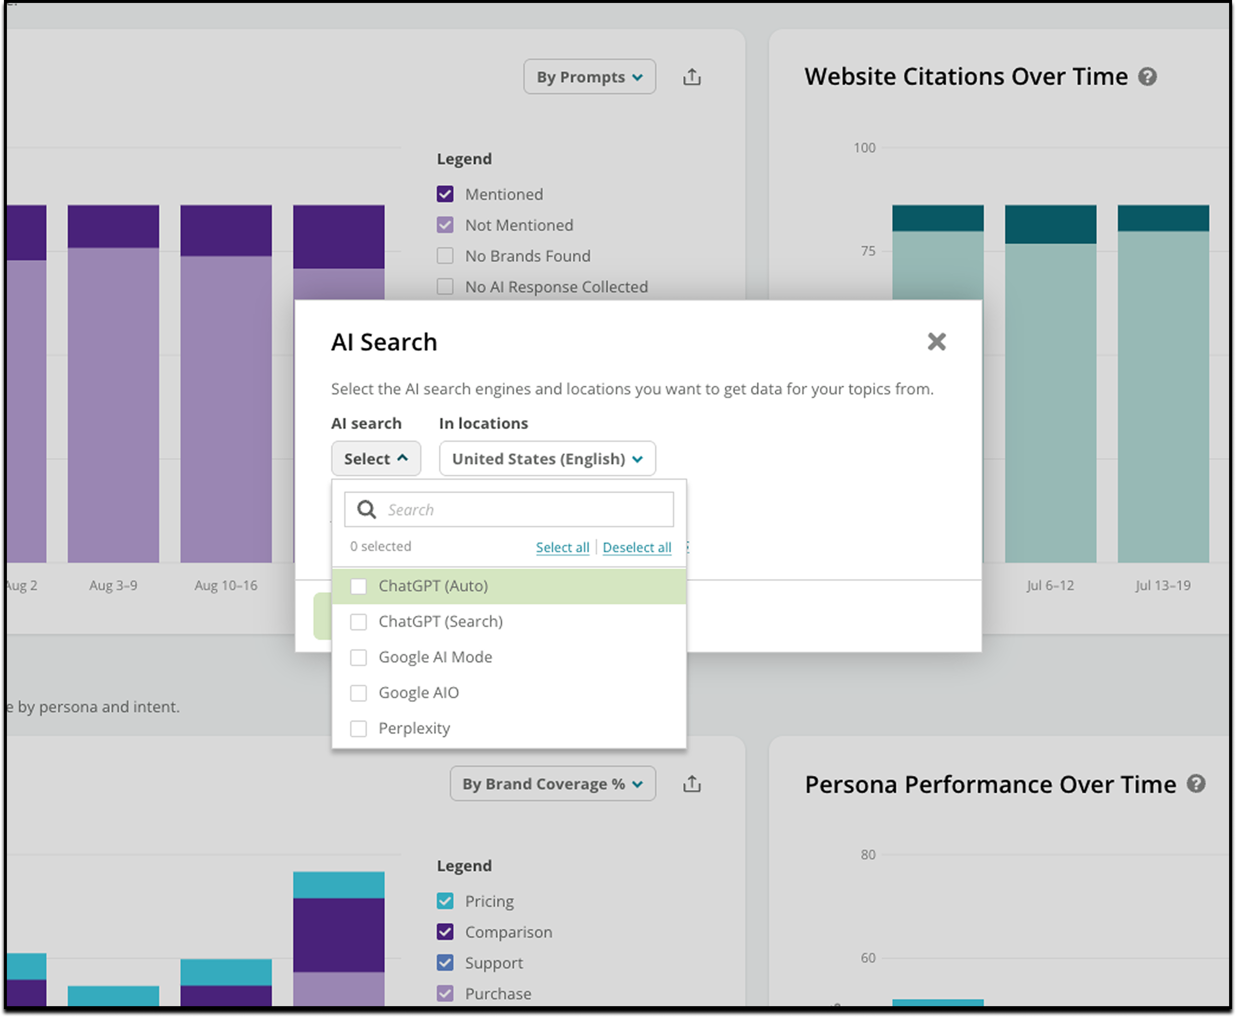Open the By Brand Coverage % dropdown
Viewport: 1236px width, 1017px height.
(552, 784)
